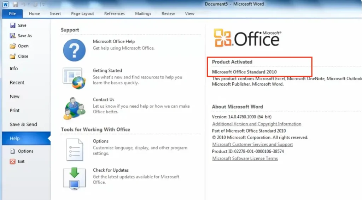This screenshot has height=200, width=362.
Task: Click the blue question mark Help icon
Action: pos(74,50)
